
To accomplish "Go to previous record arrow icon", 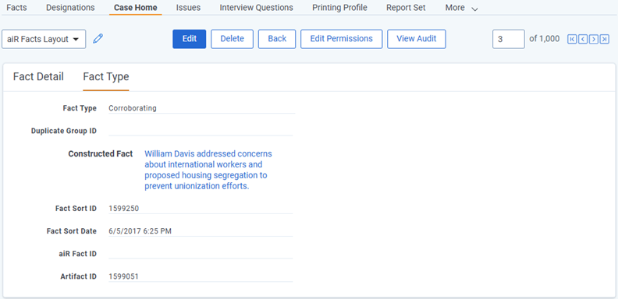I will click(x=583, y=39).
